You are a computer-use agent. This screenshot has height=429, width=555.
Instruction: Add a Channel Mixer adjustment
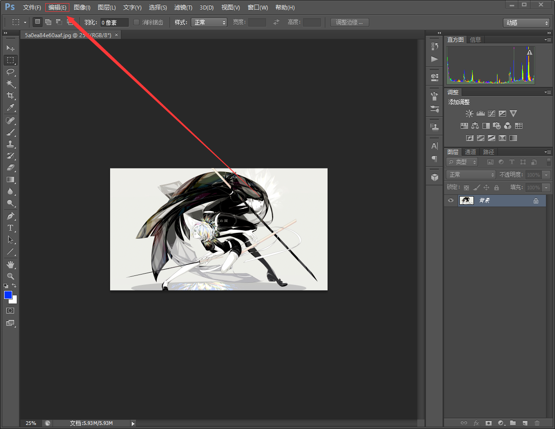[508, 126]
